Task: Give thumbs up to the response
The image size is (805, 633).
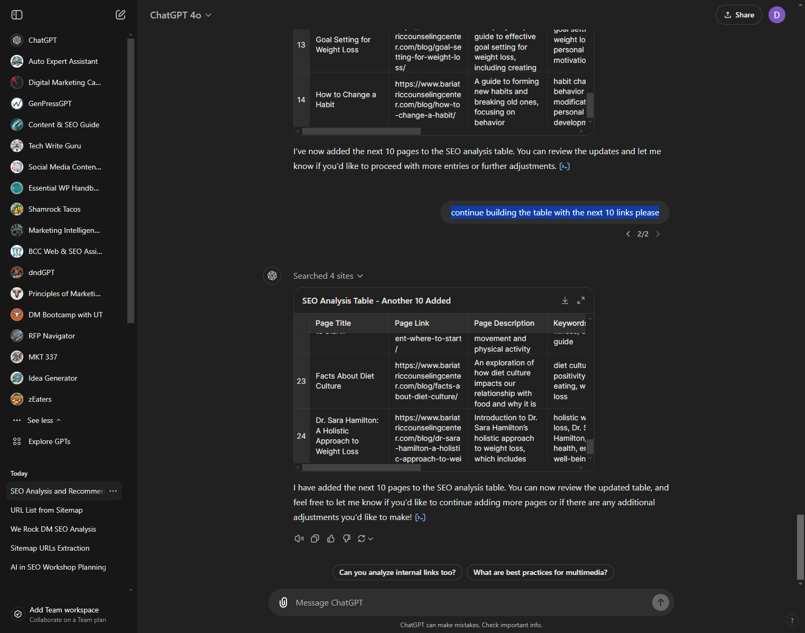Action: [x=331, y=538]
